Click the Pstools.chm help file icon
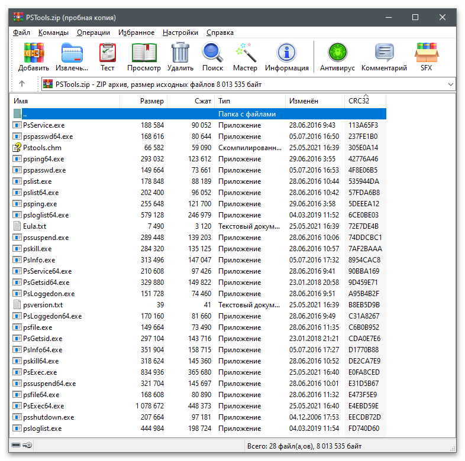This screenshot has width=465, height=461. (x=17, y=148)
